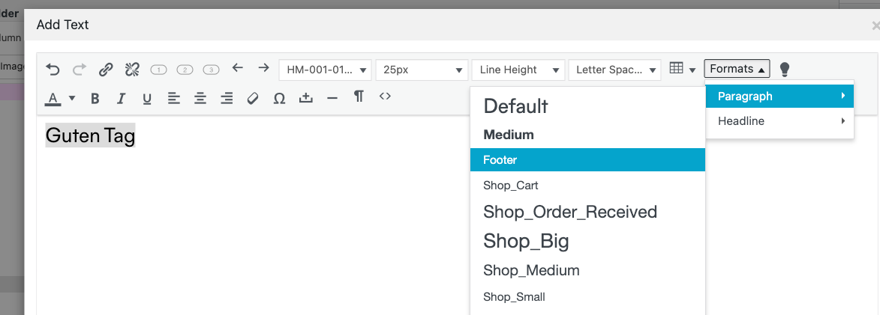Image resolution: width=880 pixels, height=315 pixels.
Task: Remove link using the broken chain icon
Action: pyautogui.click(x=132, y=70)
